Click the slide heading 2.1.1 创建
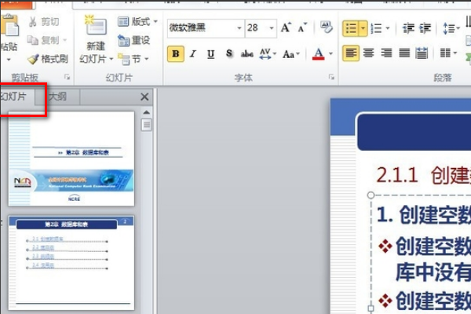 pyautogui.click(x=423, y=175)
